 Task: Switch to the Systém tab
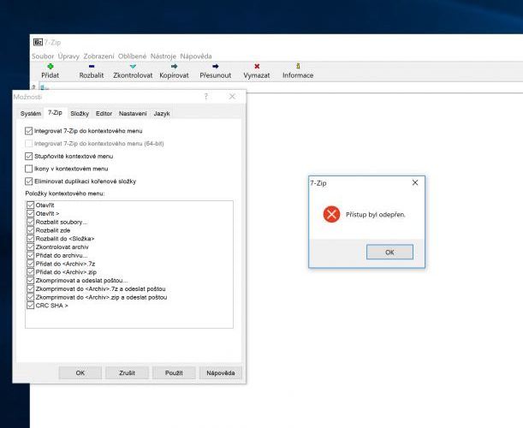(31, 114)
